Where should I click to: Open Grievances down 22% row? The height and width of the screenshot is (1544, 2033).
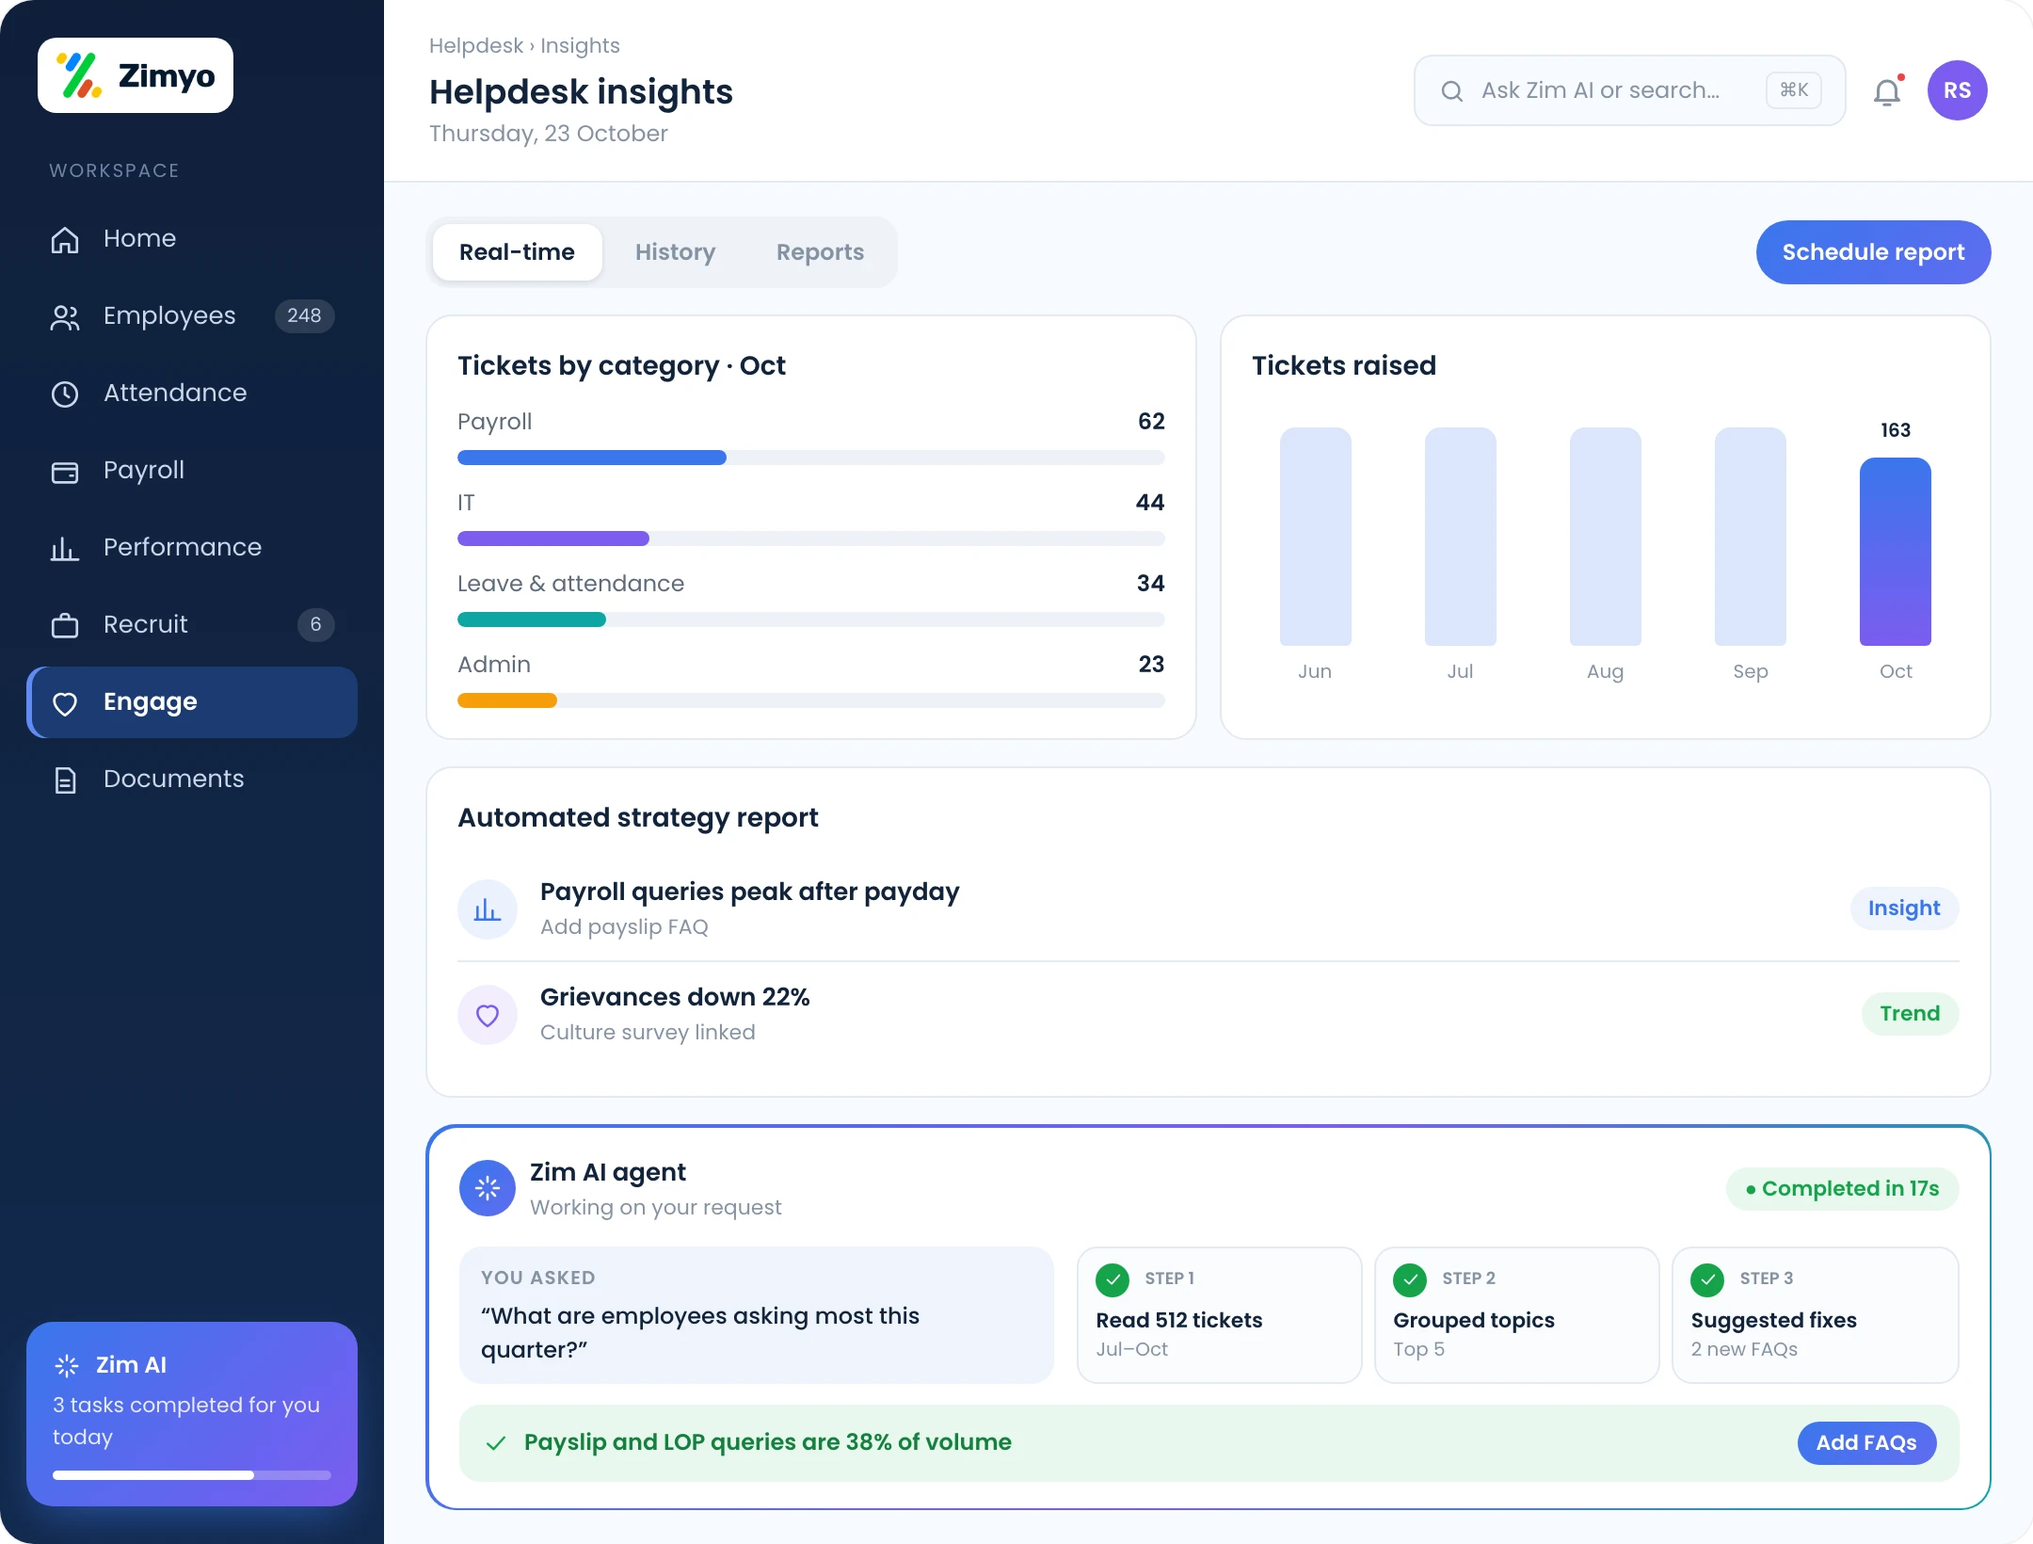(x=1209, y=1014)
